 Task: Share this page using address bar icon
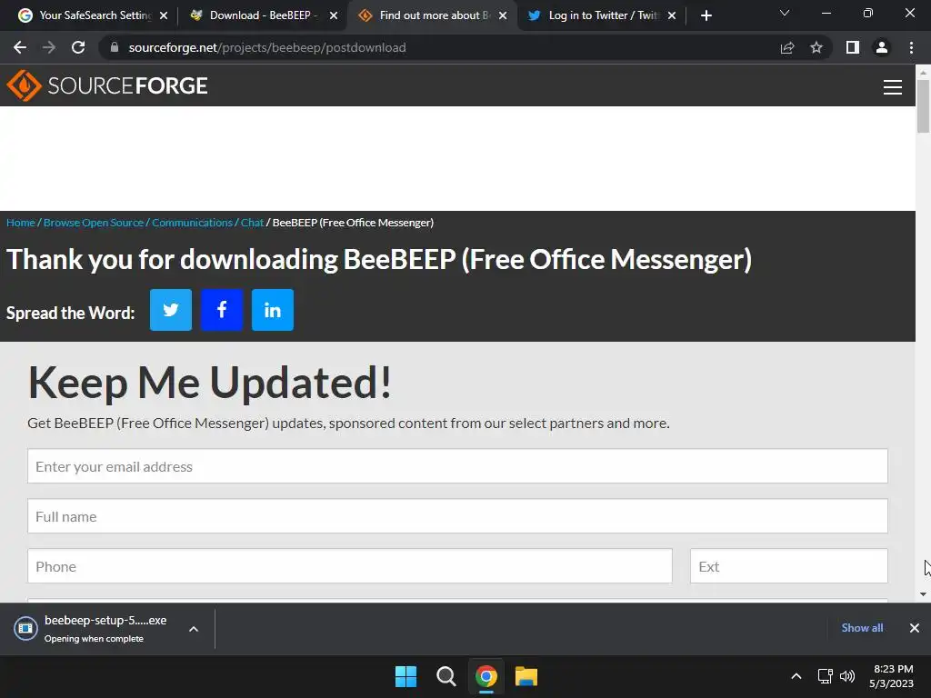tap(787, 47)
